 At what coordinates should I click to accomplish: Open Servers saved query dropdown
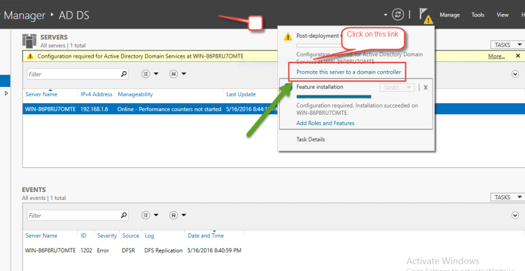click(179, 74)
